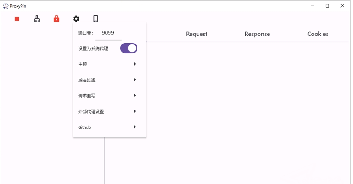This screenshot has height=184, width=353.
Task: Click the settings gear icon
Action: pyautogui.click(x=76, y=19)
